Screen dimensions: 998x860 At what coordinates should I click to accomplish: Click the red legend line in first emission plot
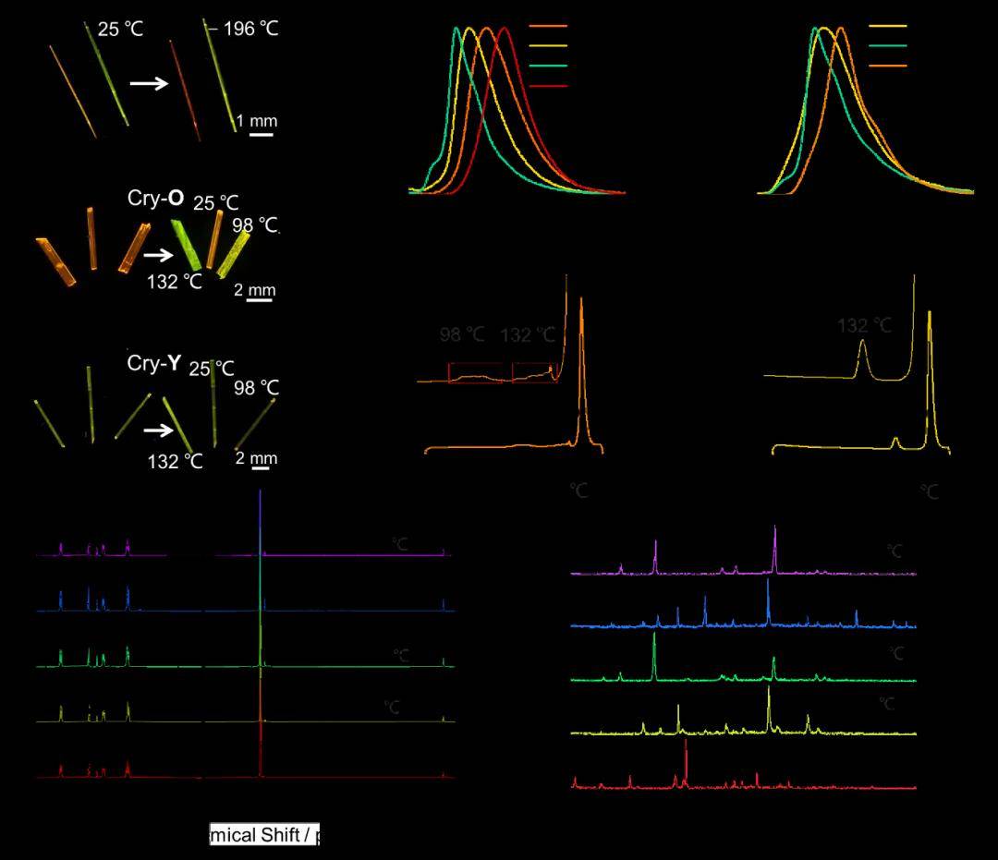pyautogui.click(x=548, y=85)
